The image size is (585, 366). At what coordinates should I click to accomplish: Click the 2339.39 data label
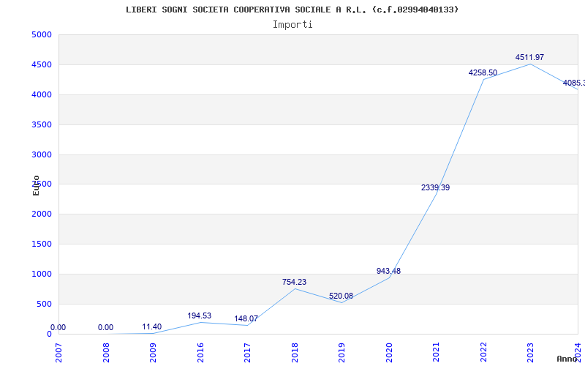click(x=435, y=187)
